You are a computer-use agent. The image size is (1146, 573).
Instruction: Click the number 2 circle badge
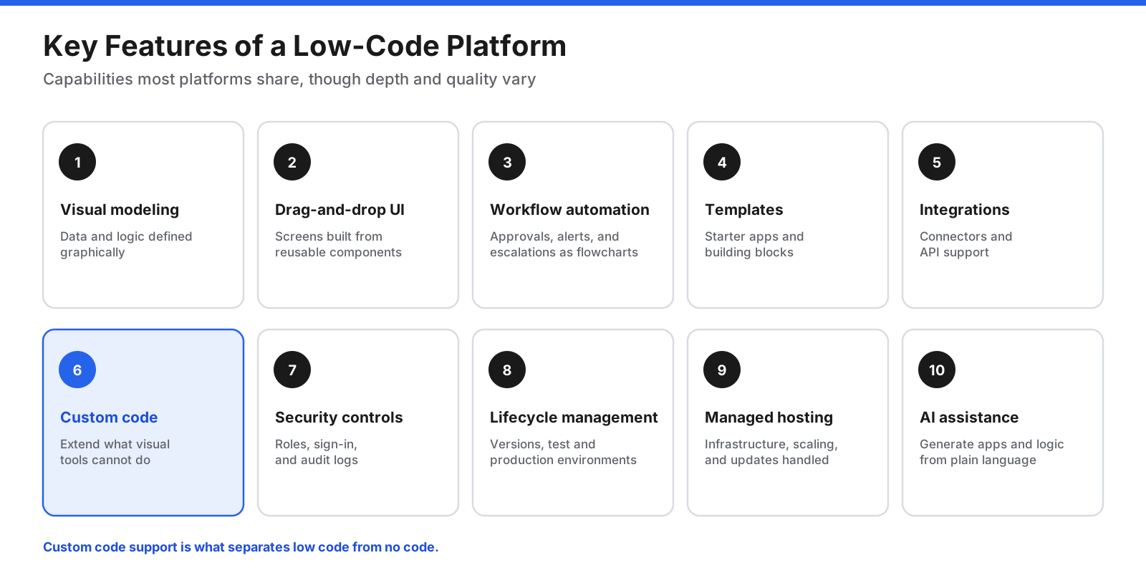click(x=292, y=162)
